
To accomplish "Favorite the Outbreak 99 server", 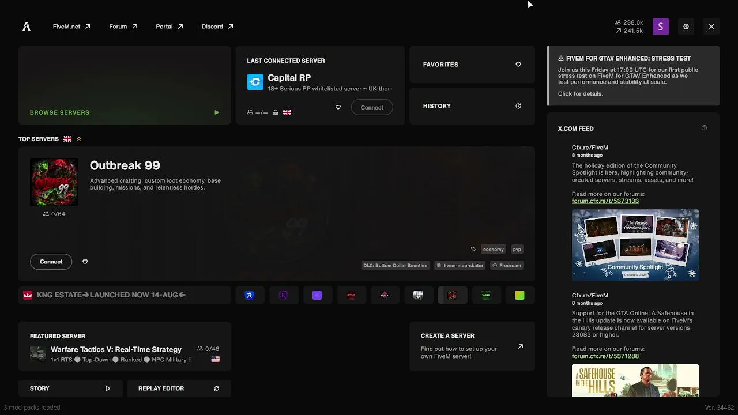I will [85, 262].
